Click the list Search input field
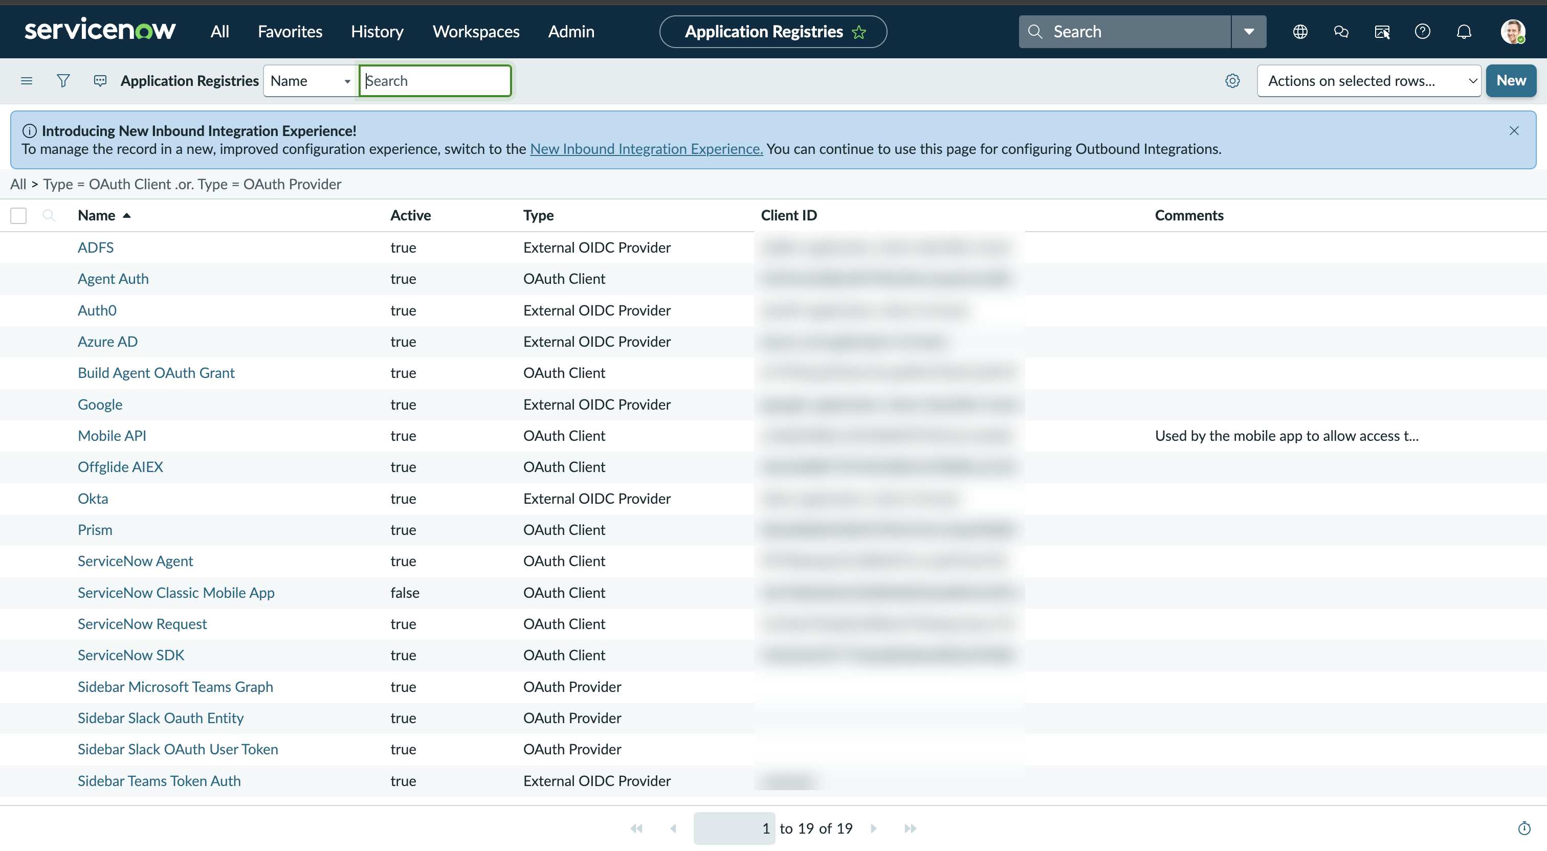Screen dimensions: 1547x851 point(435,80)
